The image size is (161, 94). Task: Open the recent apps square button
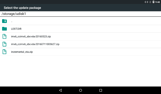coord(101,90)
